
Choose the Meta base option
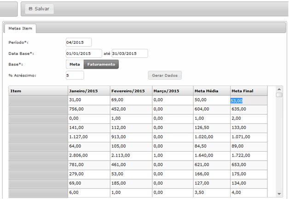(75, 64)
